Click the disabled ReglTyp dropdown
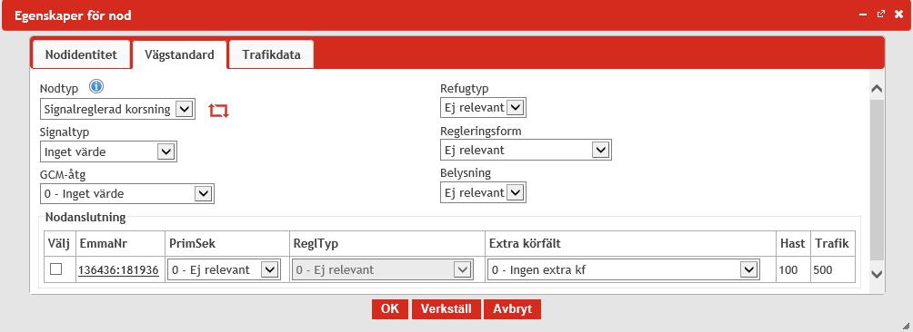913x332 pixels. pyautogui.click(x=382, y=269)
